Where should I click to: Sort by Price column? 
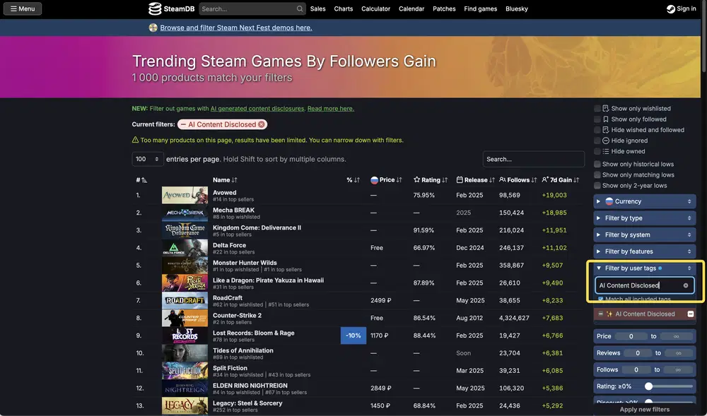coord(386,180)
